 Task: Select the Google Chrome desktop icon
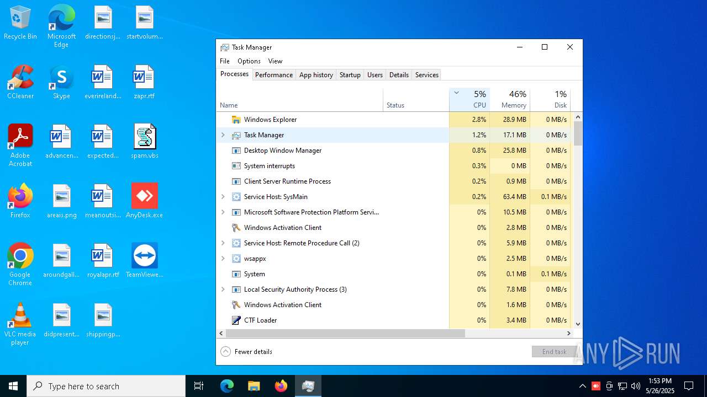[20, 265]
